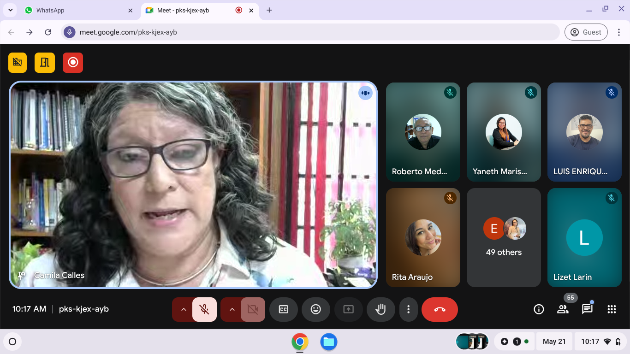The height and width of the screenshot is (354, 630).
Task: Open more options three-dot menu in call bar
Action: point(408,309)
